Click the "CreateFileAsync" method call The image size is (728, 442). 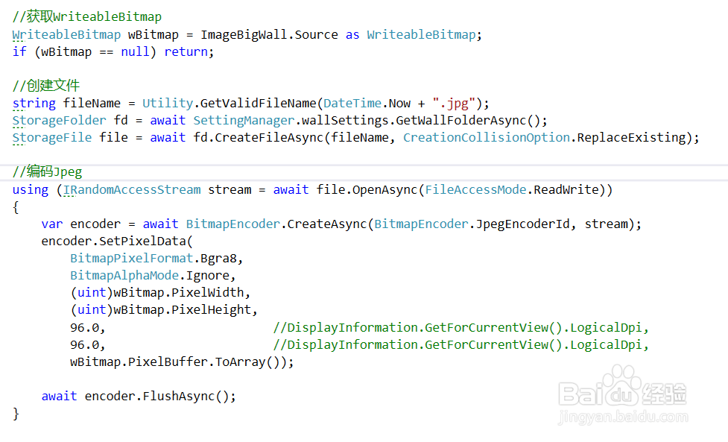[269, 138]
